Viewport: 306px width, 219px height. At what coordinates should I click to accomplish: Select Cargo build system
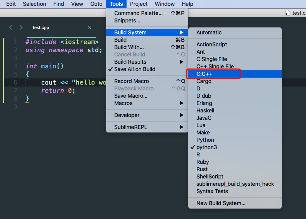[x=235, y=81]
